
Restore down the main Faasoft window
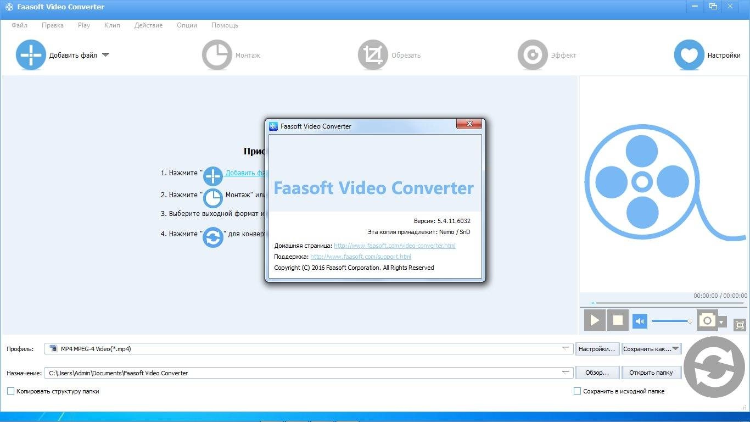pyautogui.click(x=713, y=6)
